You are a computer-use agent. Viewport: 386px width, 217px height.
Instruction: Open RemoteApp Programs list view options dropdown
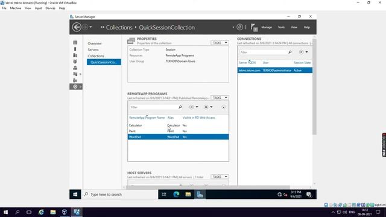[x=194, y=107]
